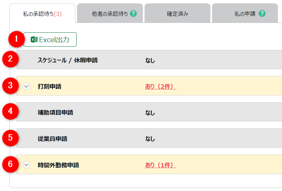Expand the 時間外勤務申請 row chevron

click(x=26, y=165)
